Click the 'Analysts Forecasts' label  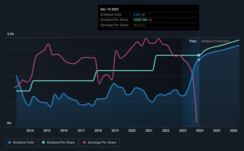215,41
